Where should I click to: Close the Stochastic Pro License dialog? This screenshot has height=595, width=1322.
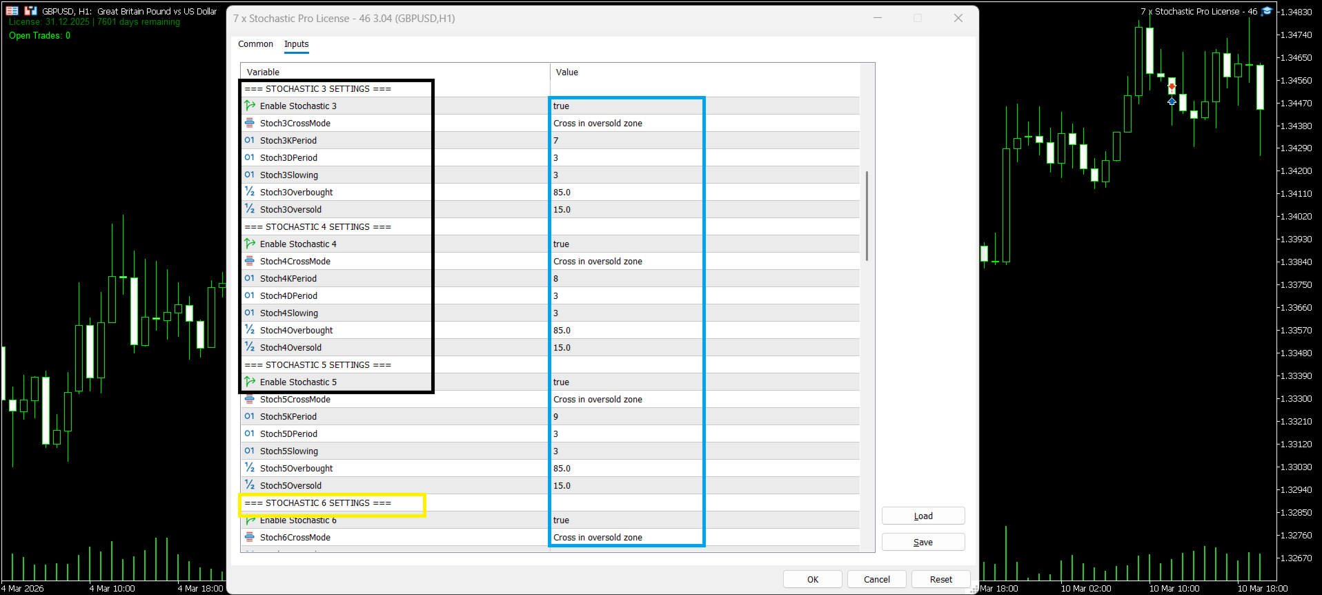pos(958,19)
